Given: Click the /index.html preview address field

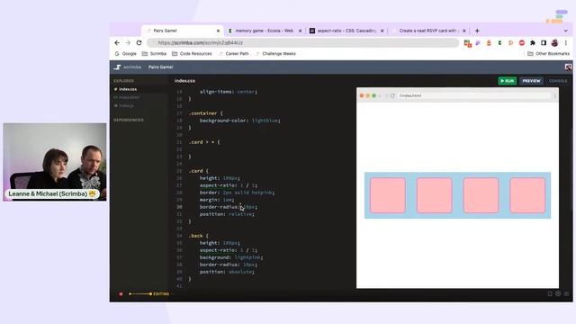Looking at the screenshot, I should (474, 95).
